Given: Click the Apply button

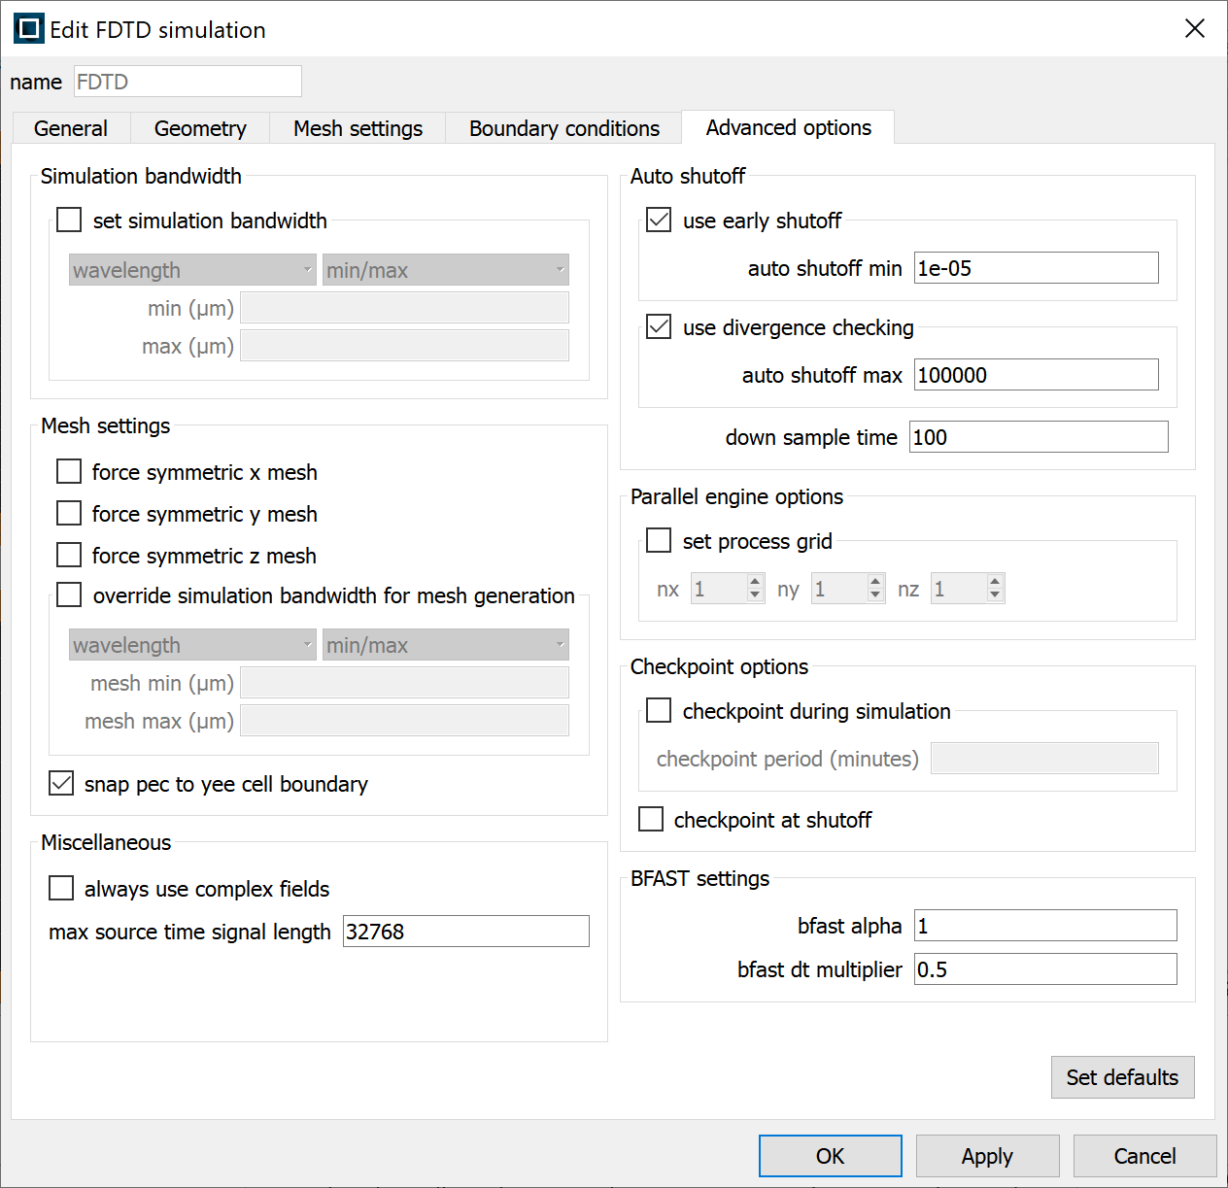Looking at the screenshot, I should coord(986,1156).
